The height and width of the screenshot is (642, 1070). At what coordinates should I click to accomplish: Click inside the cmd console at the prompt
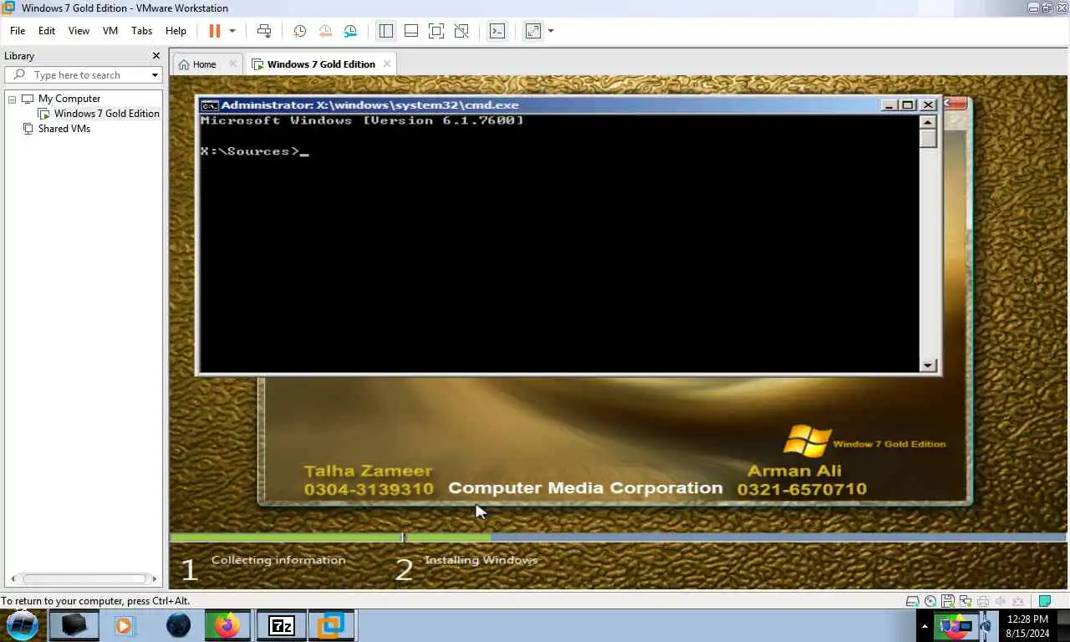(x=304, y=152)
